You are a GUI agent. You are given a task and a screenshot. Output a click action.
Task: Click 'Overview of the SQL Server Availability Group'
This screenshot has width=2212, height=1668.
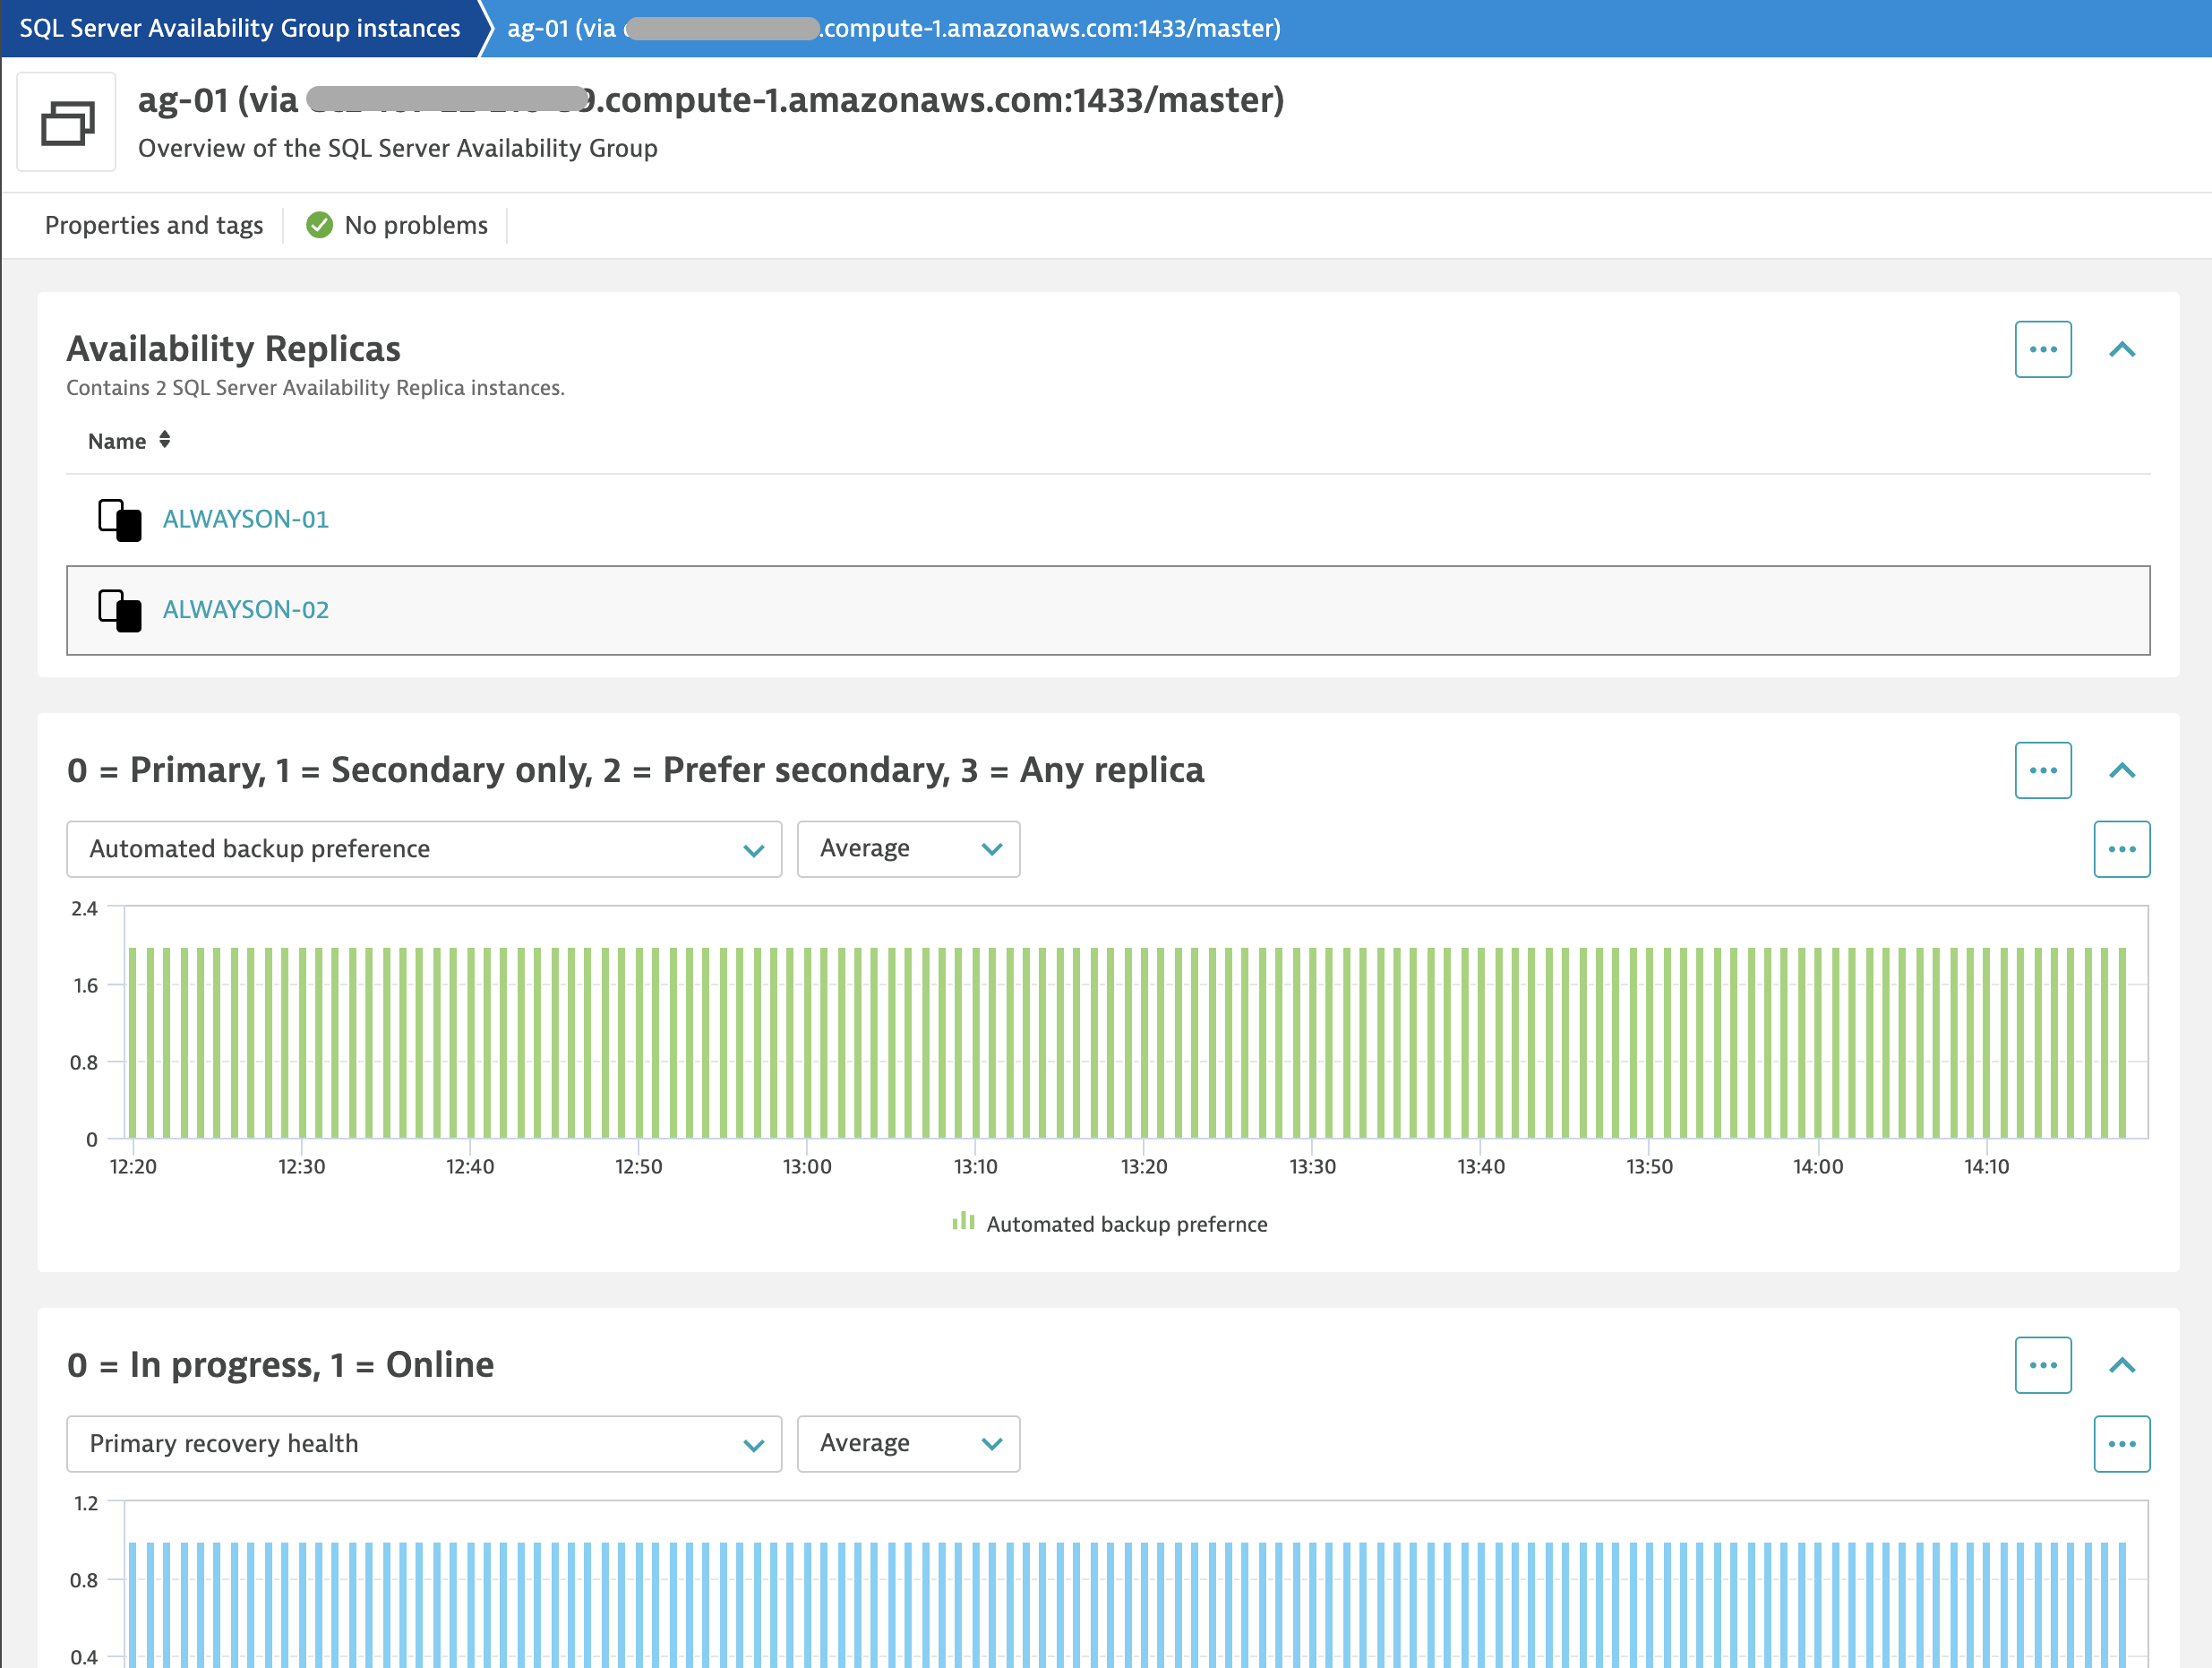[x=398, y=148]
